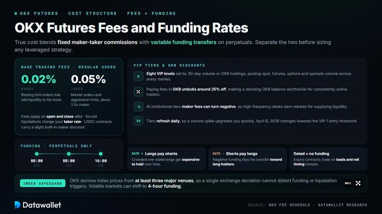Click the 0.02% maker fee value
The image size is (382, 214).
coord(39,79)
